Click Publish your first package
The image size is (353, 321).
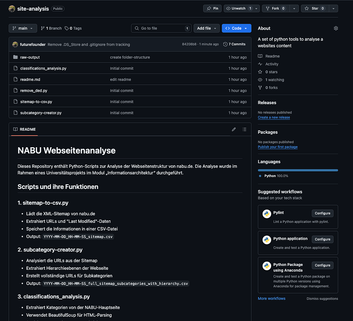coord(277,147)
